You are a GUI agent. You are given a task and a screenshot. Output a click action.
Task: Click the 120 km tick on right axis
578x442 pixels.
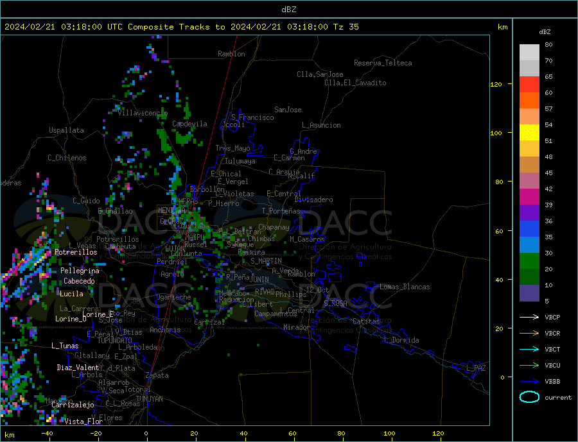(496, 84)
